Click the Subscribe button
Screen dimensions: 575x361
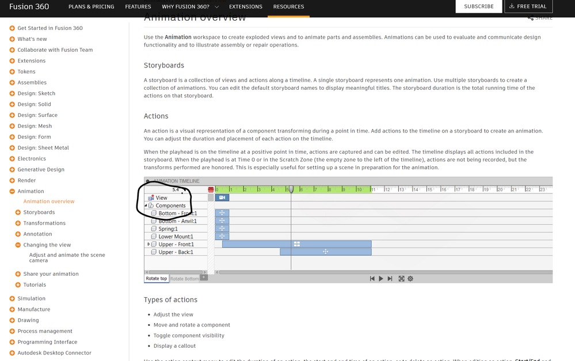pos(478,6)
